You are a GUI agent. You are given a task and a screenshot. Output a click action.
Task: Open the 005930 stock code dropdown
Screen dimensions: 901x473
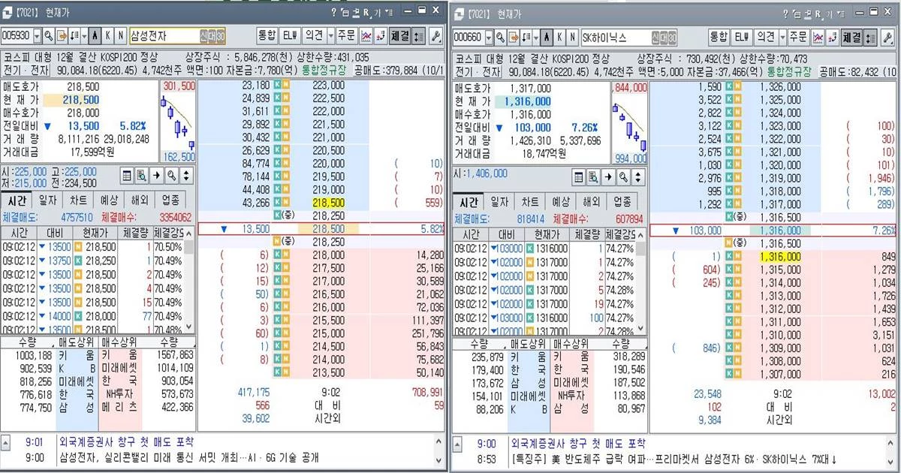coord(38,36)
